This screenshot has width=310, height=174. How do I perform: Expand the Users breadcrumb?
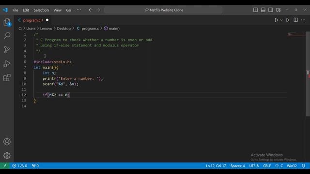click(x=31, y=29)
